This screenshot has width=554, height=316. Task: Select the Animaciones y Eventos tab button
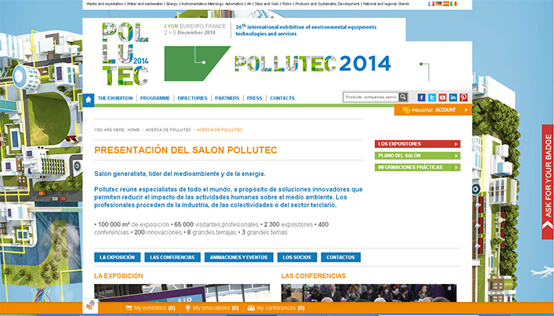click(239, 258)
